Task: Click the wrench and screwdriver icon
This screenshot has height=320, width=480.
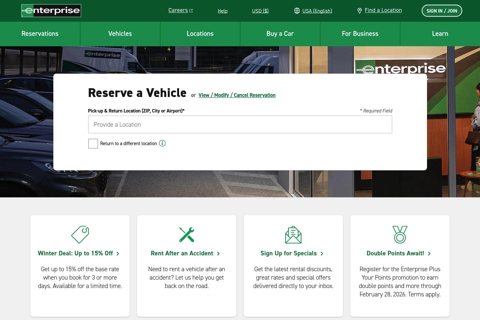Action: tap(187, 234)
